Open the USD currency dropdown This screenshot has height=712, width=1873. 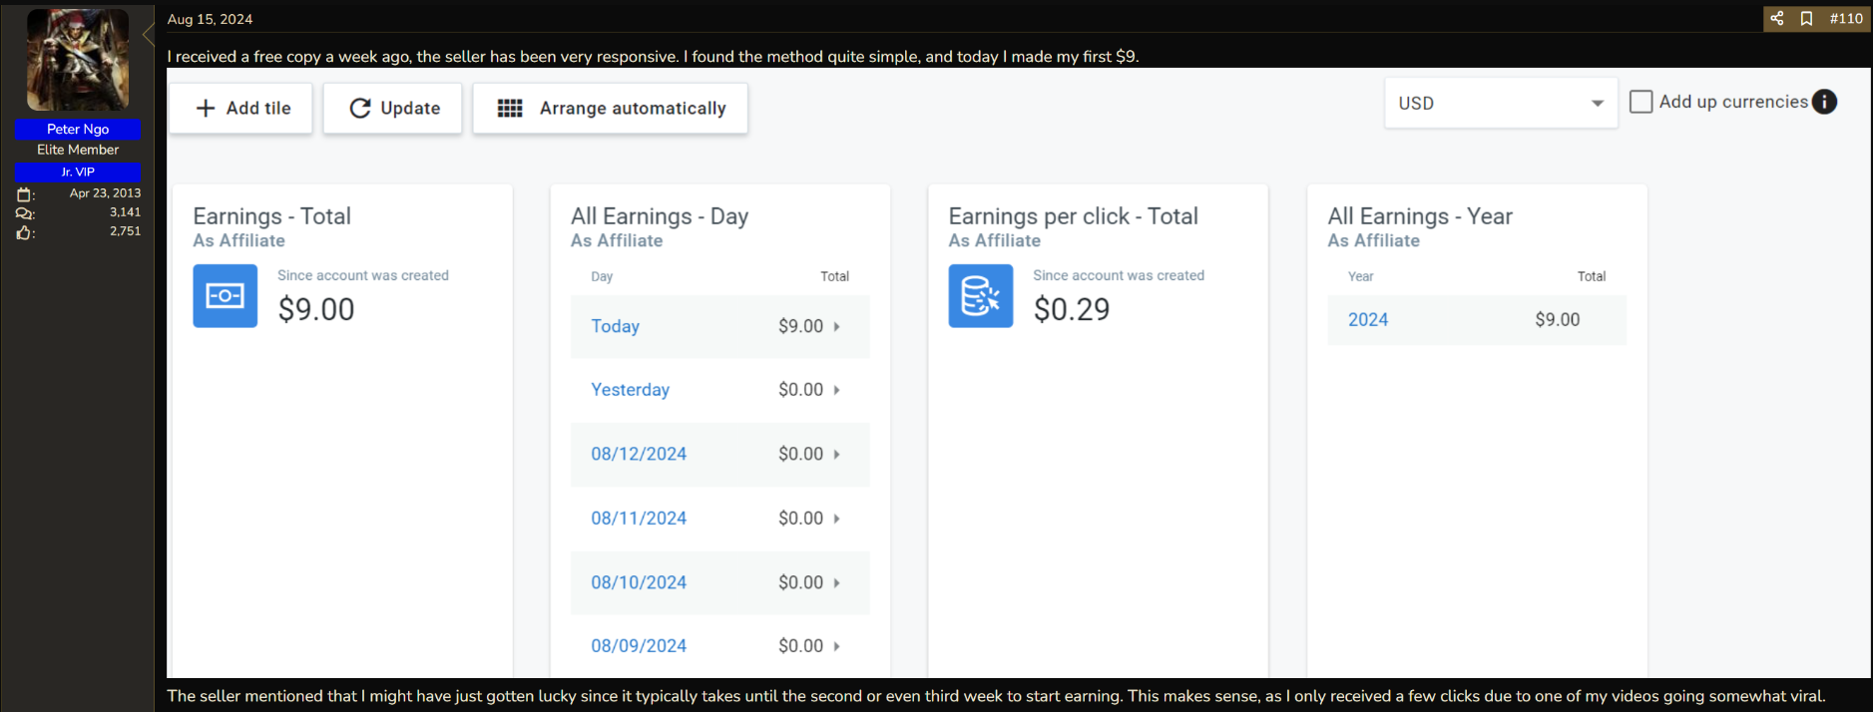point(1501,103)
